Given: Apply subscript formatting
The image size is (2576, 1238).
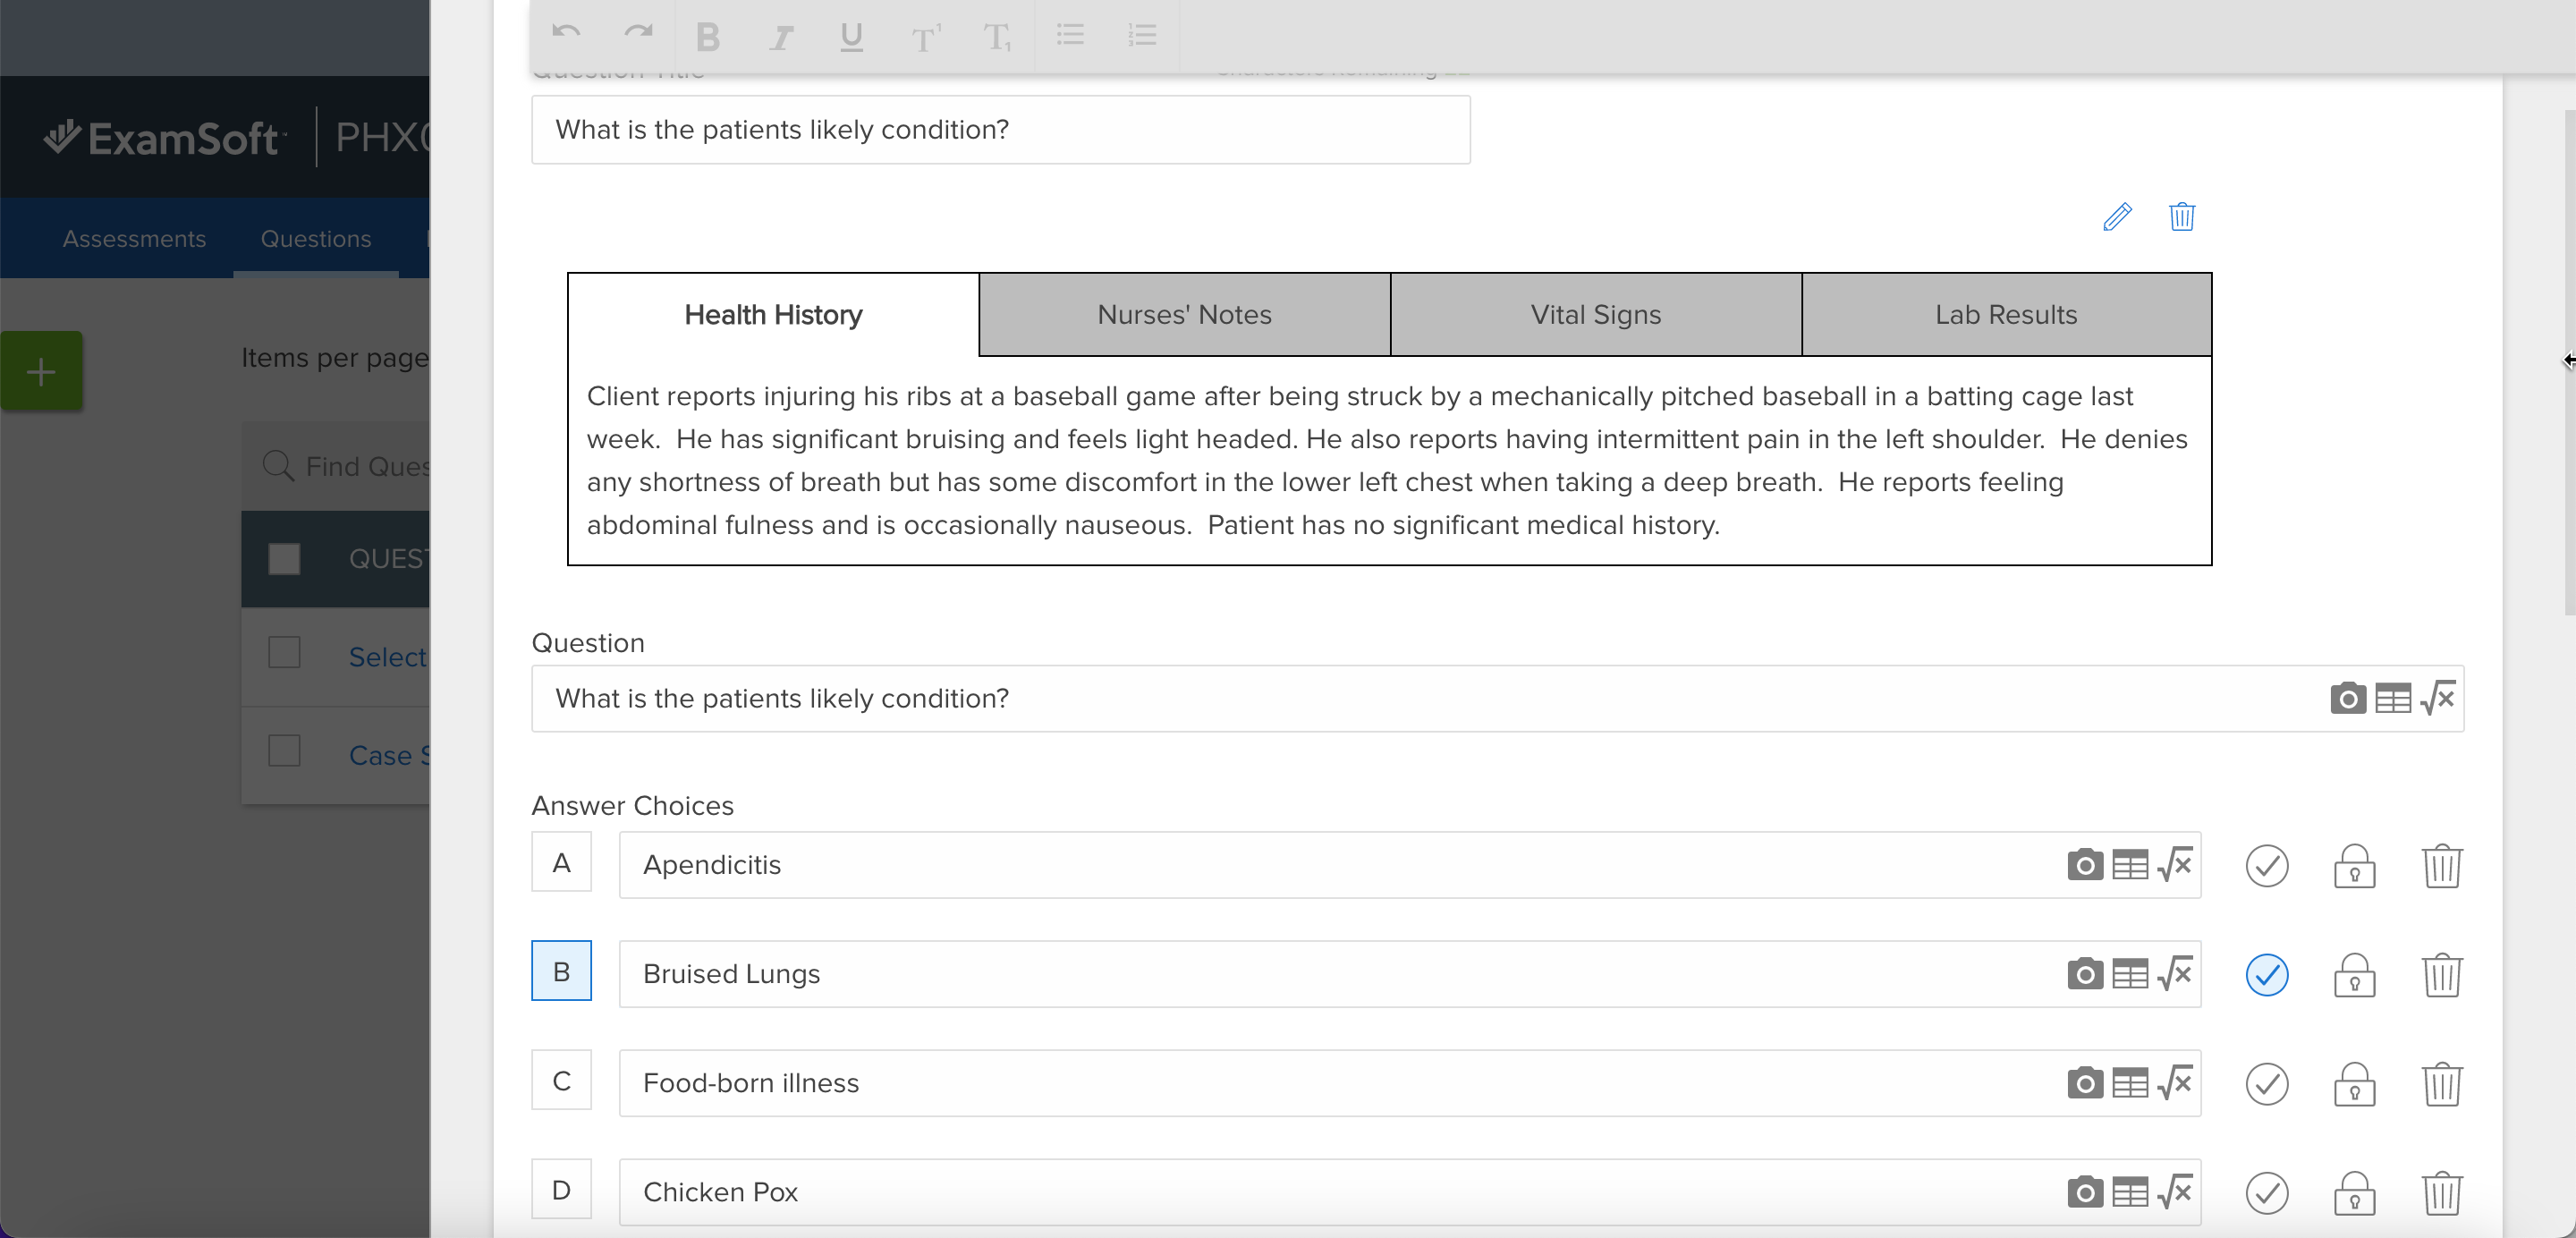Looking at the screenshot, I should point(997,38).
